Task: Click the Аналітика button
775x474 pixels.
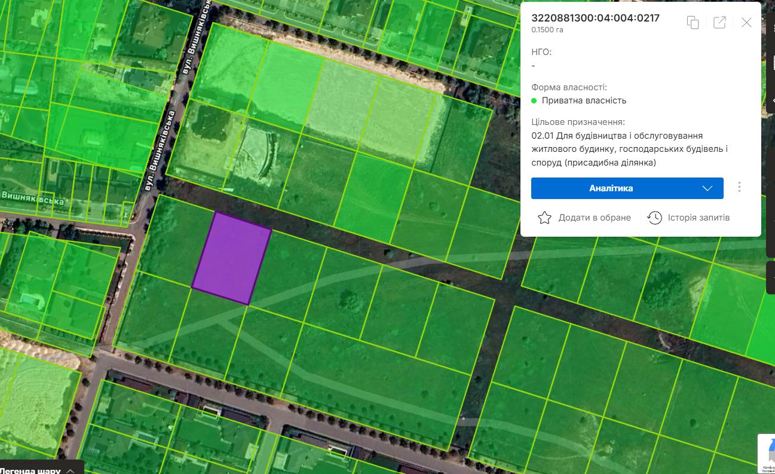Action: click(x=611, y=188)
